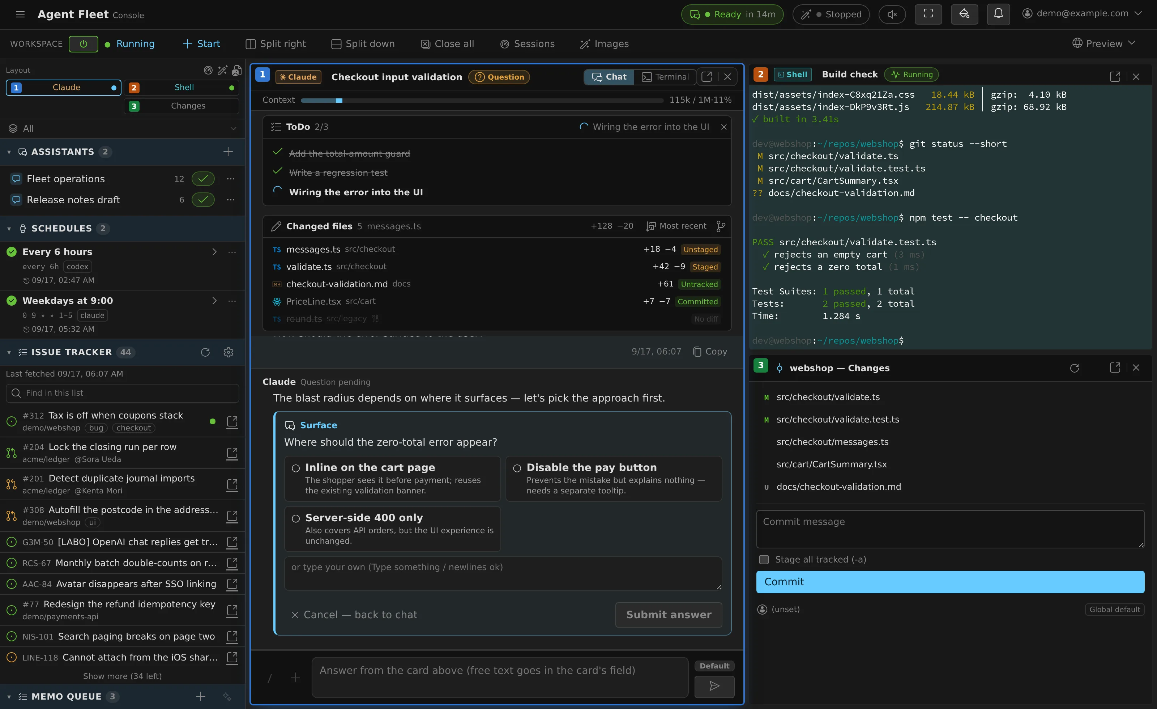The height and width of the screenshot is (709, 1157).
Task: Copy the message with Copy button
Action: 710,352
